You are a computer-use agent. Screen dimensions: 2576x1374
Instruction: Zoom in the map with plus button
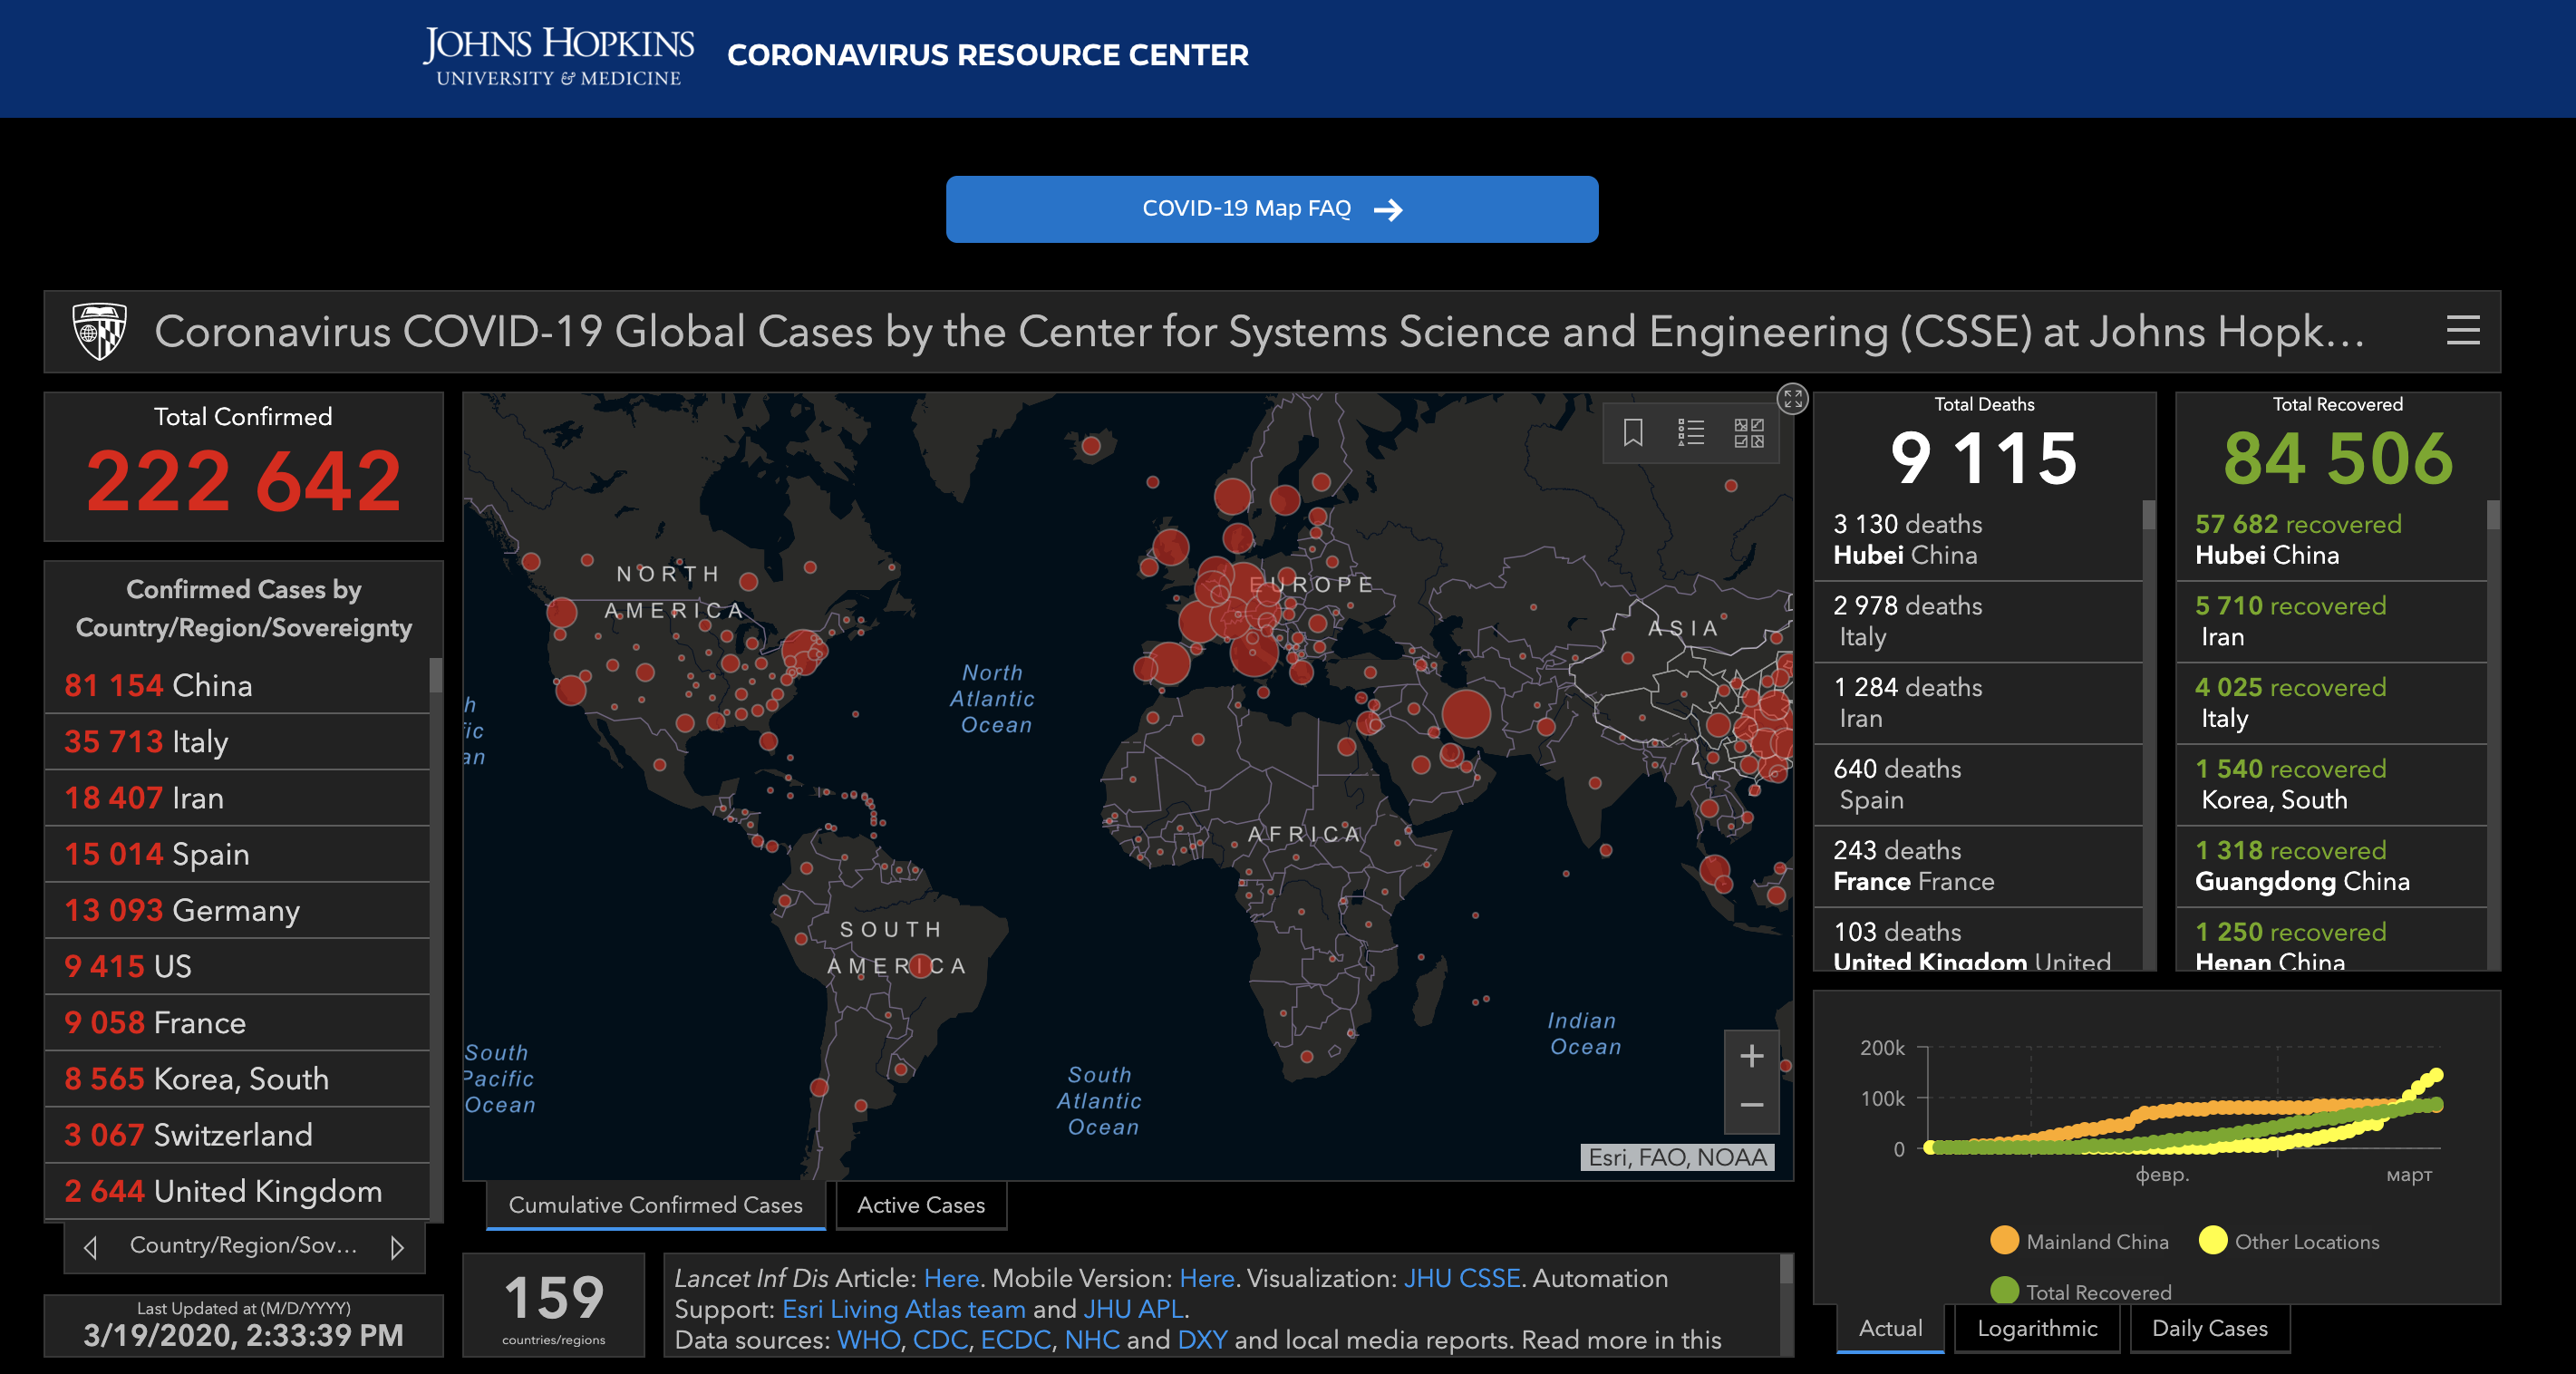point(1751,1056)
